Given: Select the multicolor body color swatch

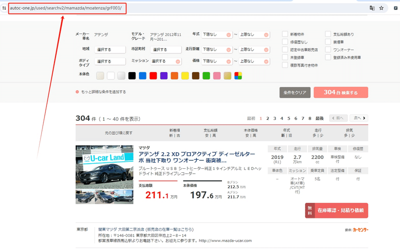Looking at the screenshot, I should 238,76.
